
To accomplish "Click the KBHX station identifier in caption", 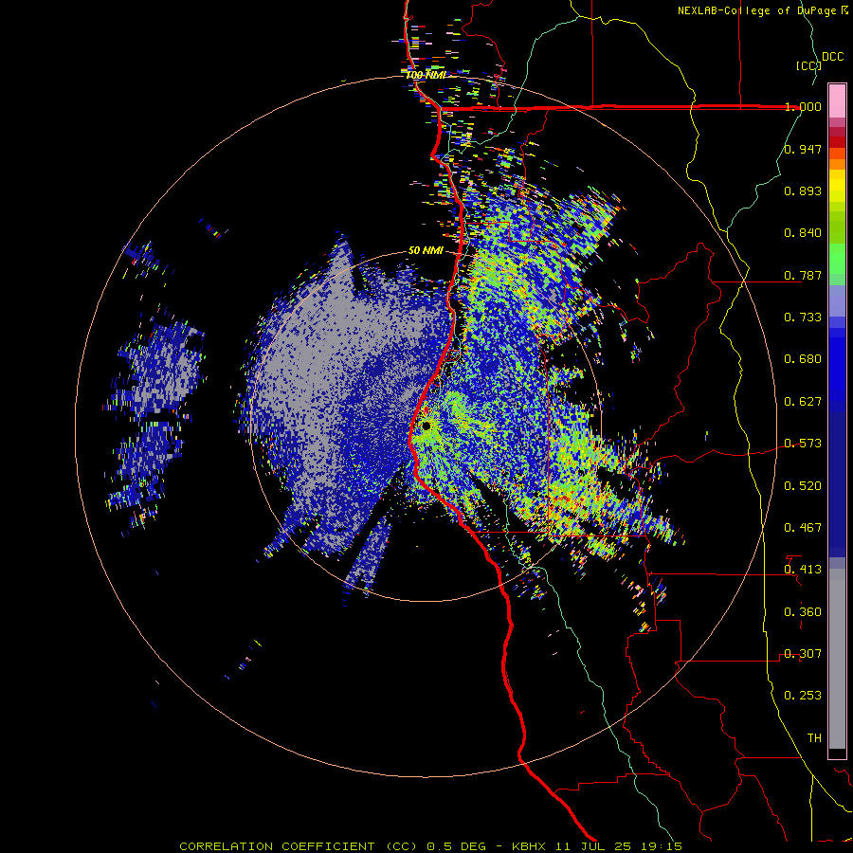I will click(531, 846).
